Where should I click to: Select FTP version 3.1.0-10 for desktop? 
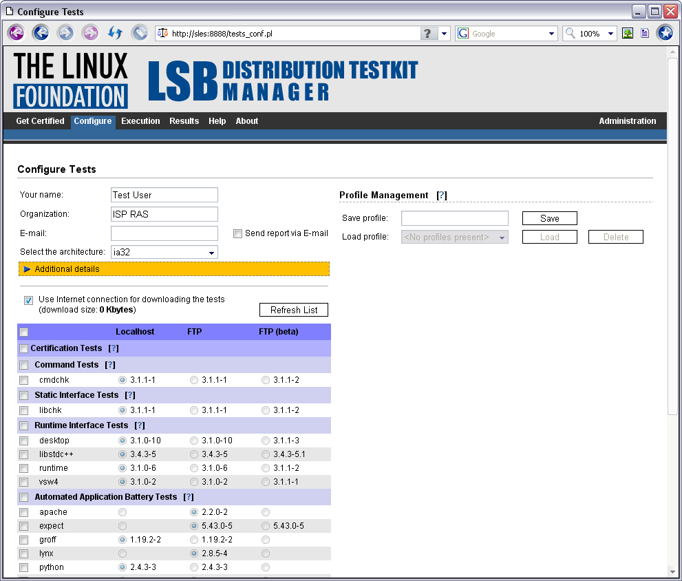tap(194, 441)
